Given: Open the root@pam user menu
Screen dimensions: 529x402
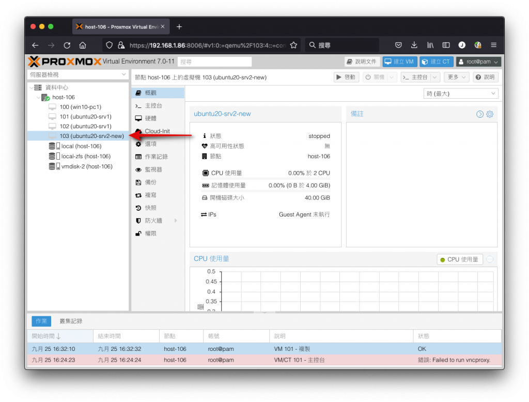Looking at the screenshot, I should click(478, 62).
